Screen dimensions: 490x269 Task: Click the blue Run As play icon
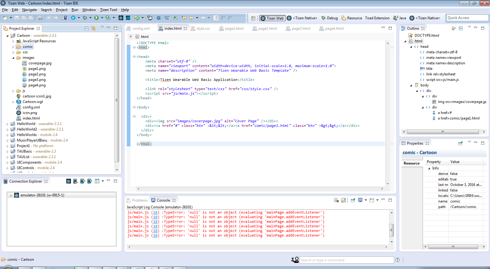(x=73, y=18)
